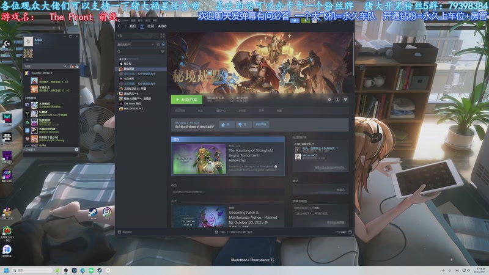Toggle the recent activity clock filter

click(x=158, y=45)
